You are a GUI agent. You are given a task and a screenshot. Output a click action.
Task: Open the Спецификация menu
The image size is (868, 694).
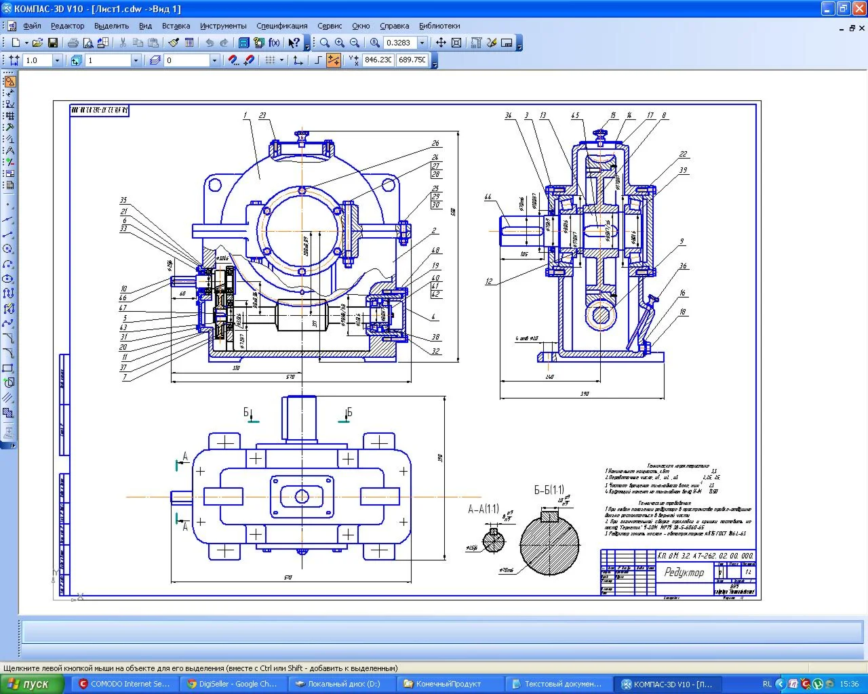coord(281,26)
